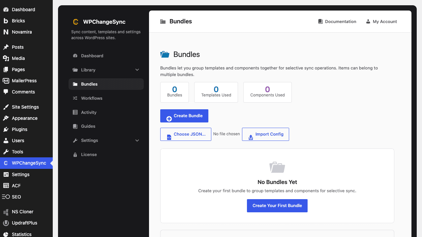
Task: Click the Activity list icon
Action: 75,112
